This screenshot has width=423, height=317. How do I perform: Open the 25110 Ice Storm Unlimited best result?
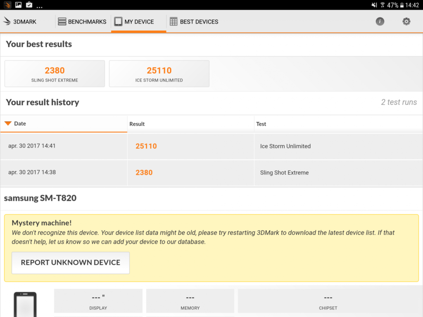(159, 73)
